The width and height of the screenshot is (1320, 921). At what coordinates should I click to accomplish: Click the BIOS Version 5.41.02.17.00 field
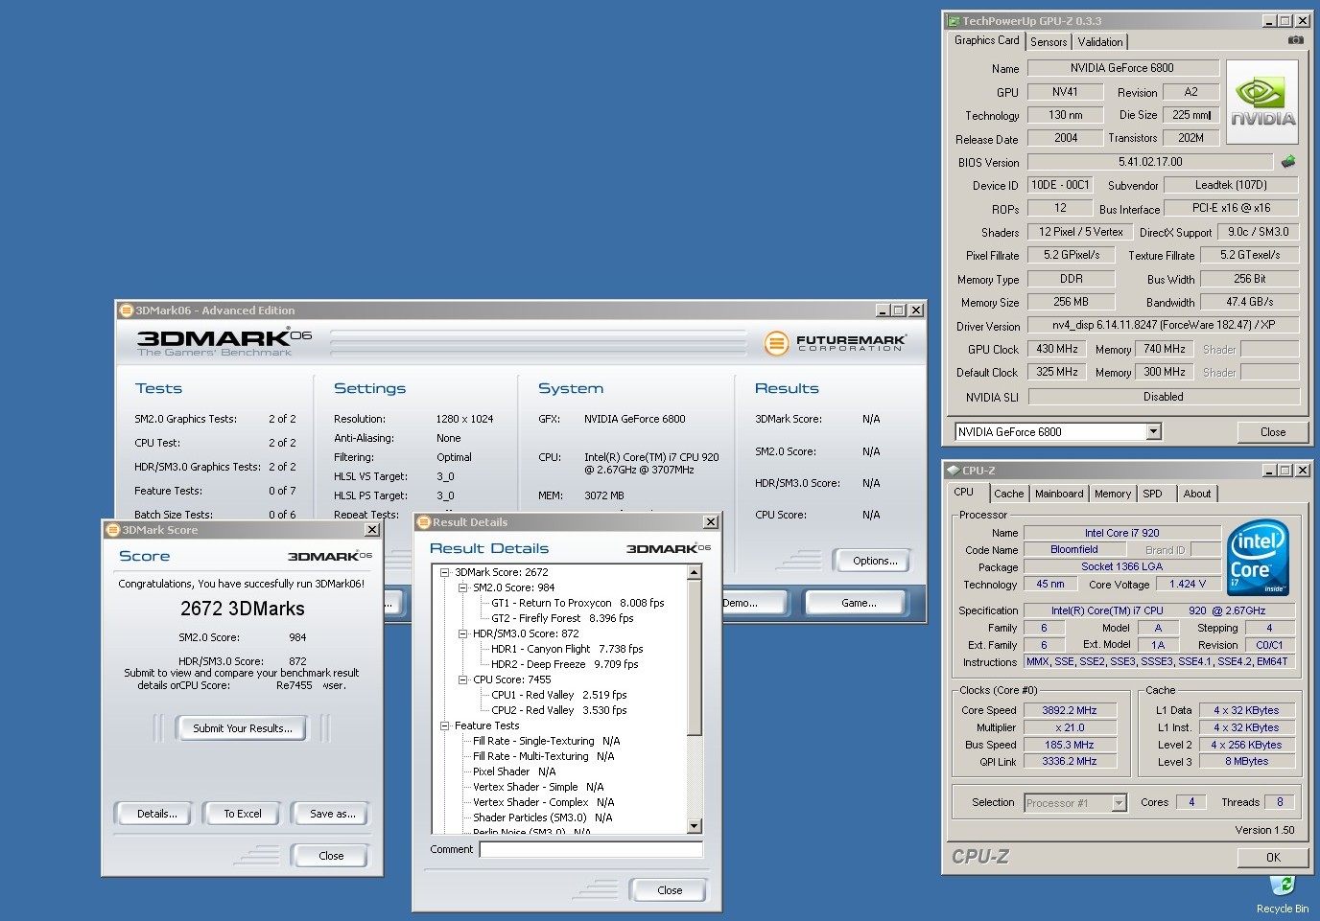pyautogui.click(x=1150, y=162)
